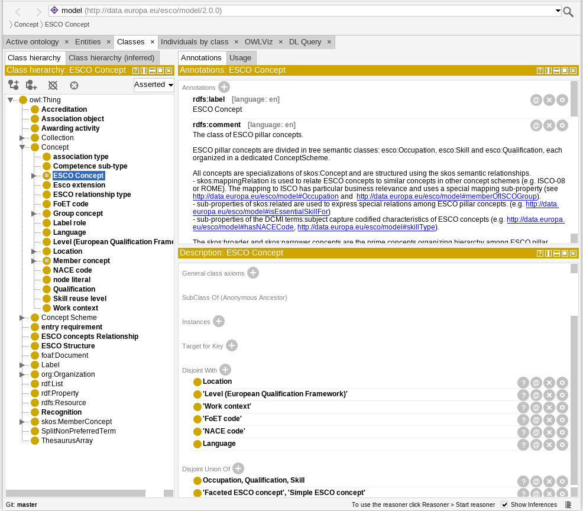Open Individuals by class tab
Viewport: 583px width, 511px height.
pyautogui.click(x=195, y=42)
